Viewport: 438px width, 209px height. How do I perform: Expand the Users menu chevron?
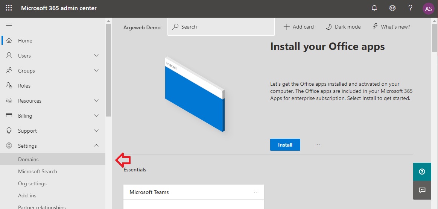click(x=96, y=56)
